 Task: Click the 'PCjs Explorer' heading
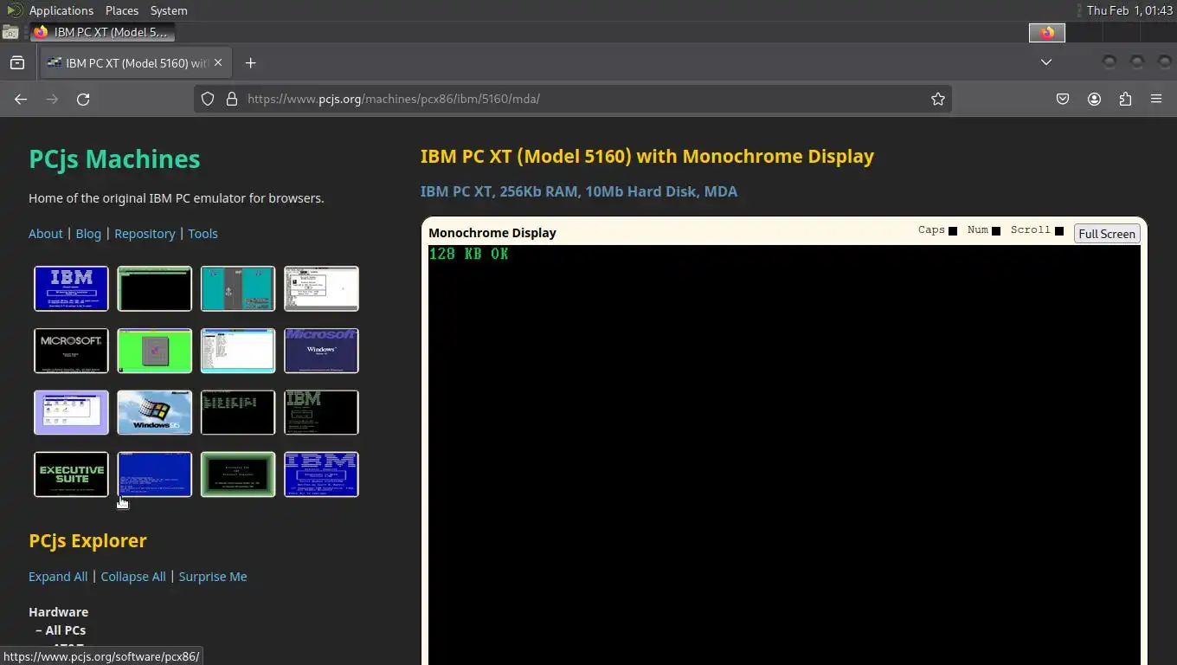[87, 541]
